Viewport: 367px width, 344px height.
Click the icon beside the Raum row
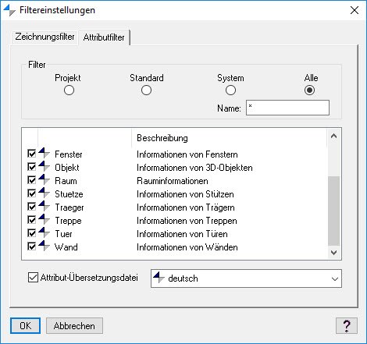pyautogui.click(x=44, y=179)
